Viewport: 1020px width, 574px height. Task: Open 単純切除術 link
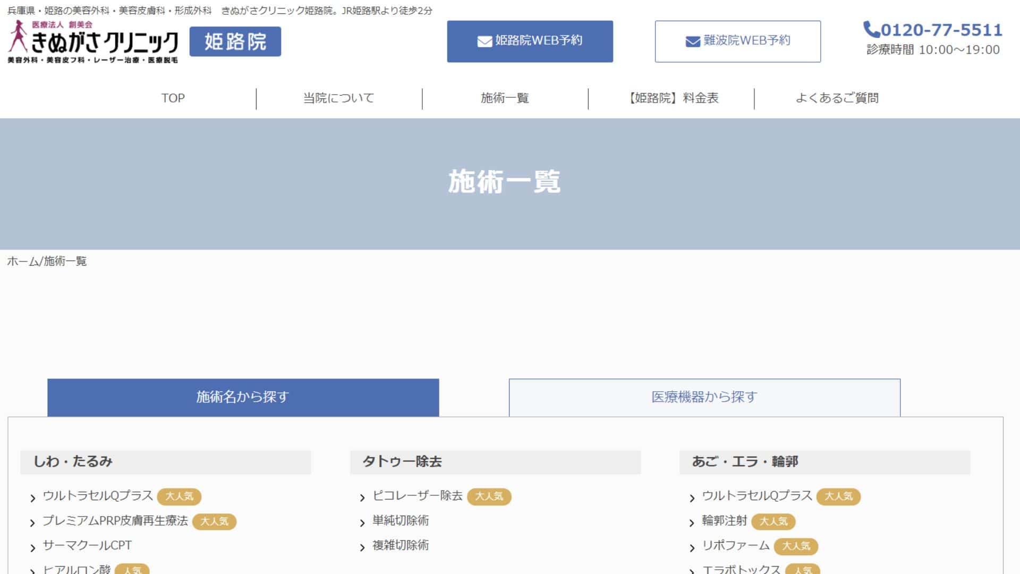pyautogui.click(x=401, y=521)
